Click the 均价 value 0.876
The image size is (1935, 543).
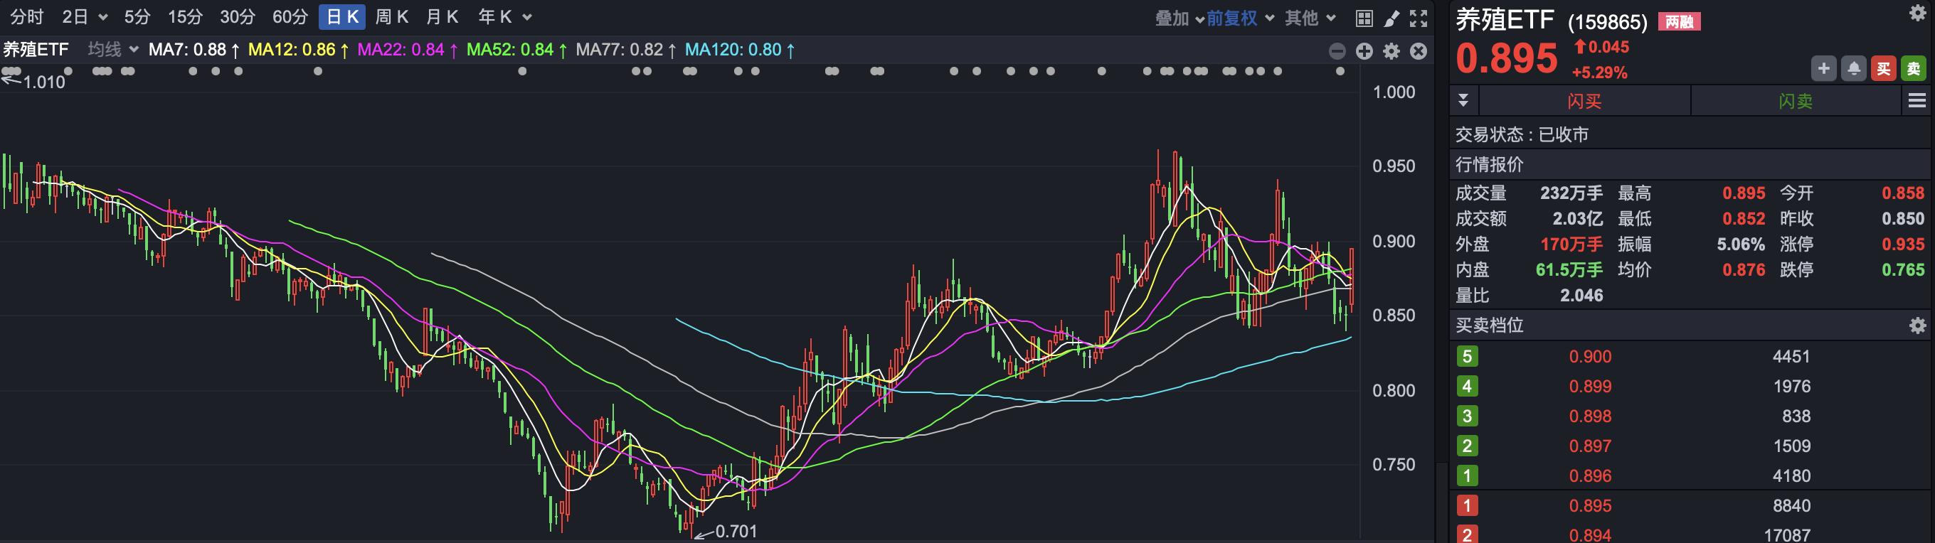point(1744,269)
